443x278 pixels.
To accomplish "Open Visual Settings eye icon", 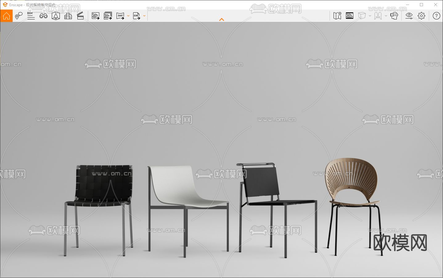I will (409, 16).
